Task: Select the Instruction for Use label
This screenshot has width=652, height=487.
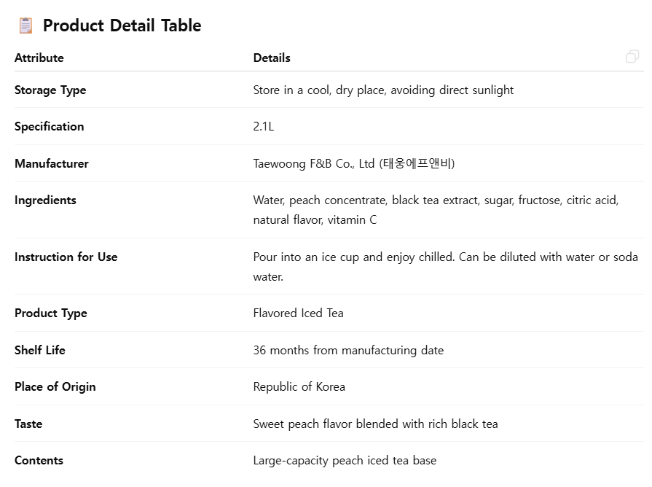Action: (x=66, y=257)
